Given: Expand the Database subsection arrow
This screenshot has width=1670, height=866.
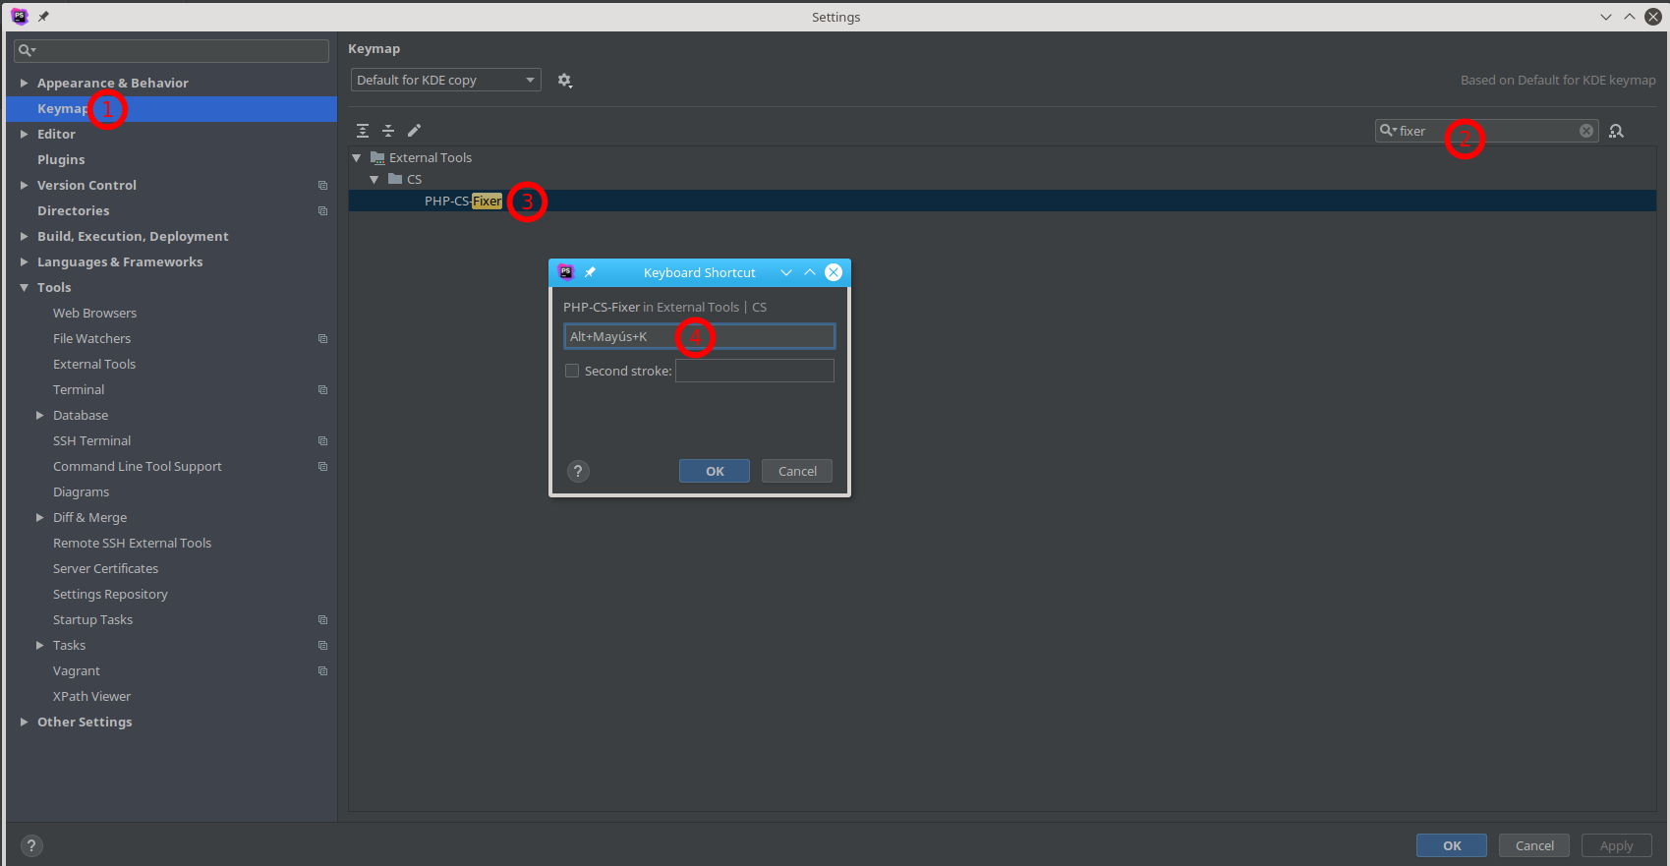Looking at the screenshot, I should 40,415.
